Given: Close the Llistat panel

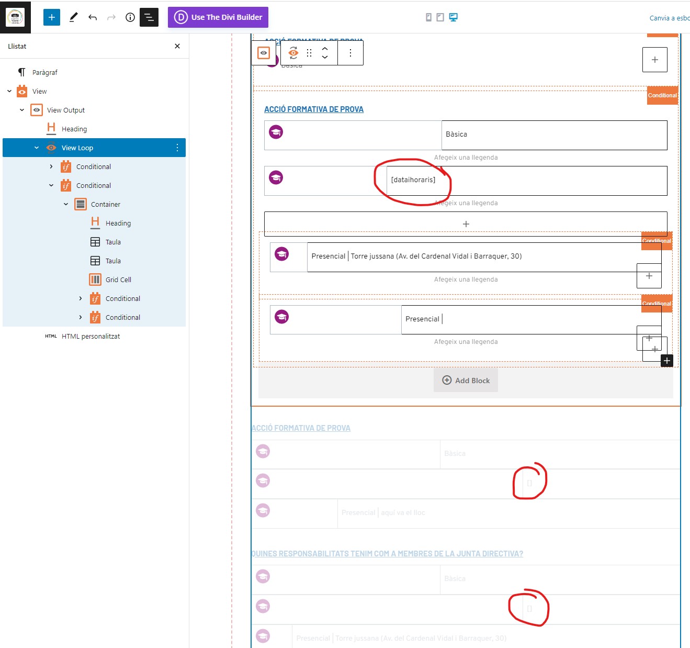Looking at the screenshot, I should [x=177, y=46].
